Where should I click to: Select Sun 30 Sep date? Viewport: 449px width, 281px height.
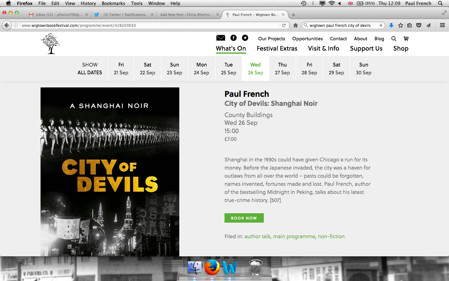(x=364, y=69)
